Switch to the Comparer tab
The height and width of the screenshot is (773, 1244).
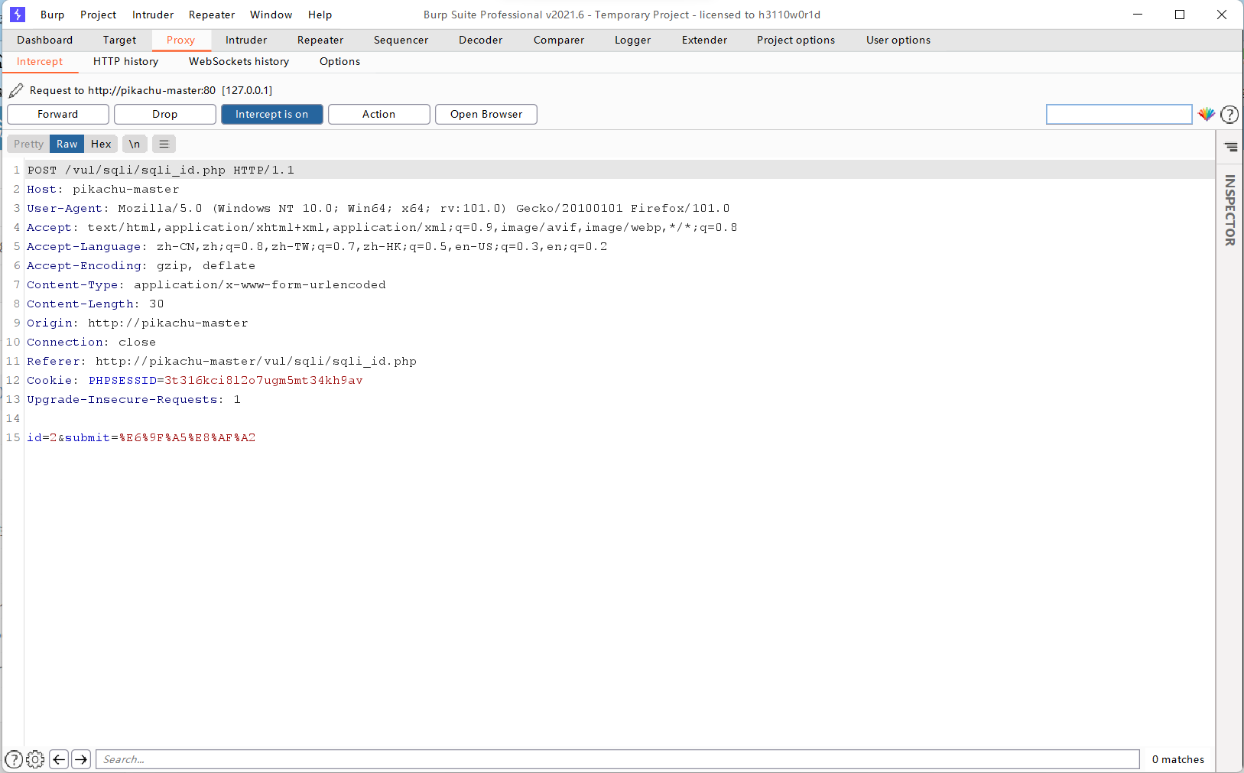coord(559,40)
